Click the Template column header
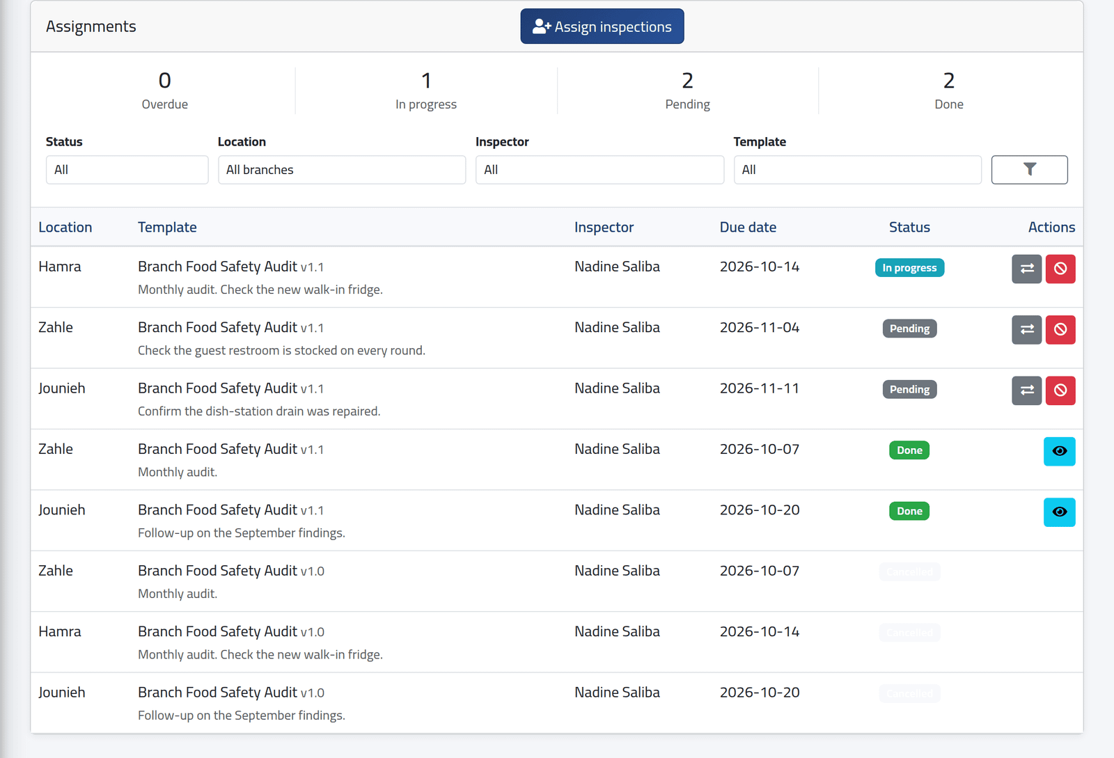Screen dimensions: 1114x758 [167, 227]
